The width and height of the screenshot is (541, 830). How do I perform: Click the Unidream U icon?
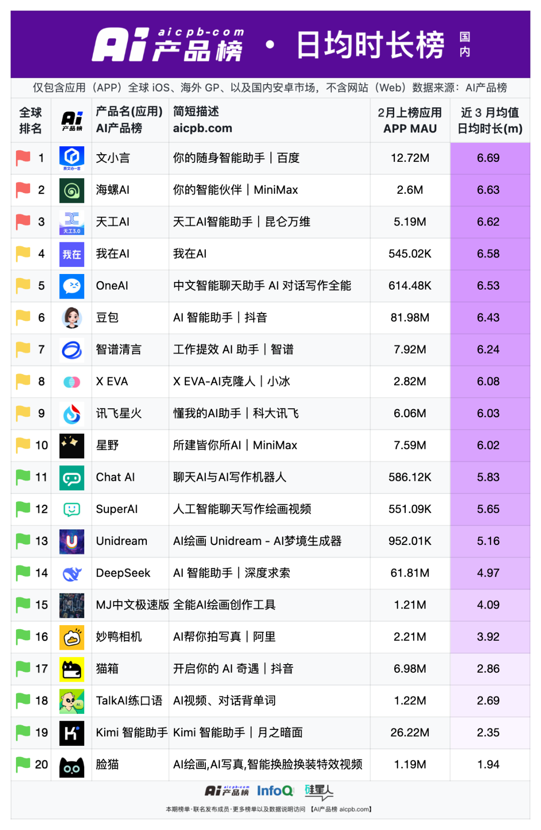tap(72, 541)
